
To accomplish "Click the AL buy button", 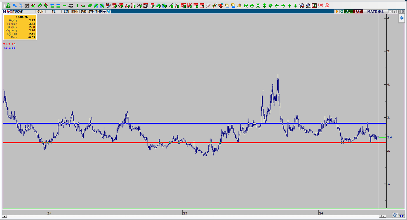I will 348,12.
